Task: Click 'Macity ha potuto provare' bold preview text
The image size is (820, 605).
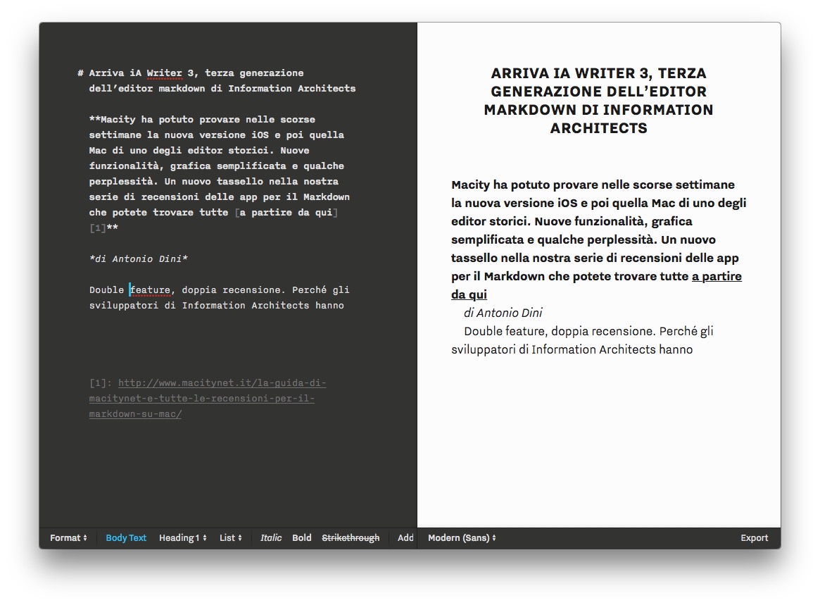Action: [x=524, y=185]
